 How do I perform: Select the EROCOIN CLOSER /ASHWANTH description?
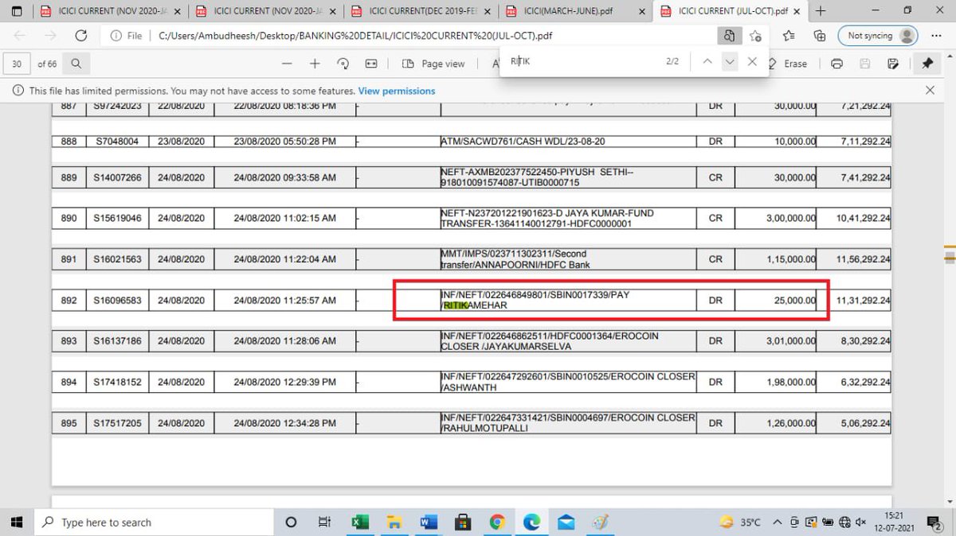pyautogui.click(x=568, y=382)
